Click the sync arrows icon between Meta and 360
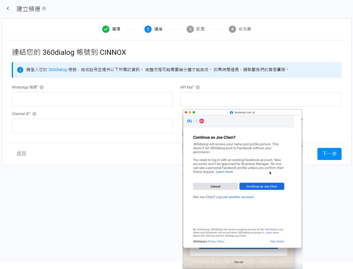Image resolution: width=353 pixels, height=269 pixels. coord(196,121)
